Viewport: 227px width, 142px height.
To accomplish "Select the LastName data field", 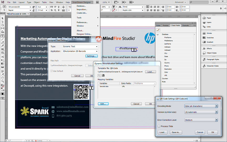I will [x=168, y=44].
